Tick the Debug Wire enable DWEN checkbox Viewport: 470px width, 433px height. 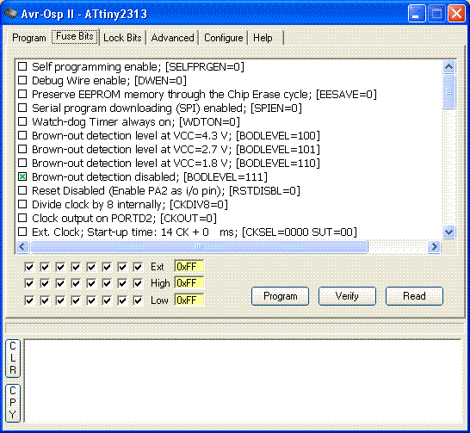click(22, 80)
